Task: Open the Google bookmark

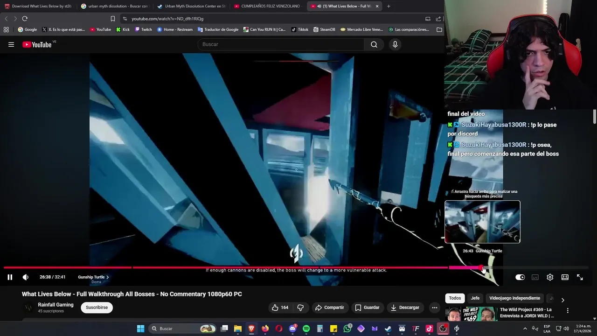Action: pos(28,29)
